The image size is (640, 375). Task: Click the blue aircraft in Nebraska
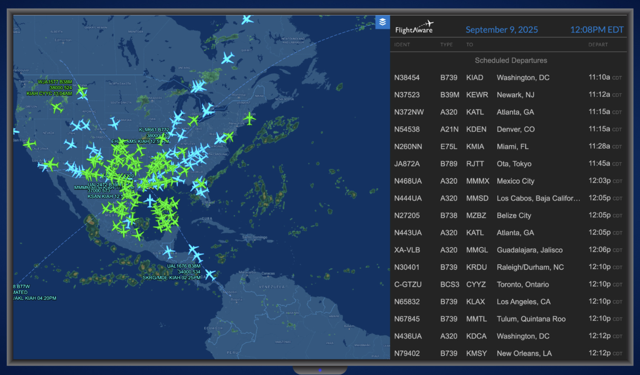[114, 123]
